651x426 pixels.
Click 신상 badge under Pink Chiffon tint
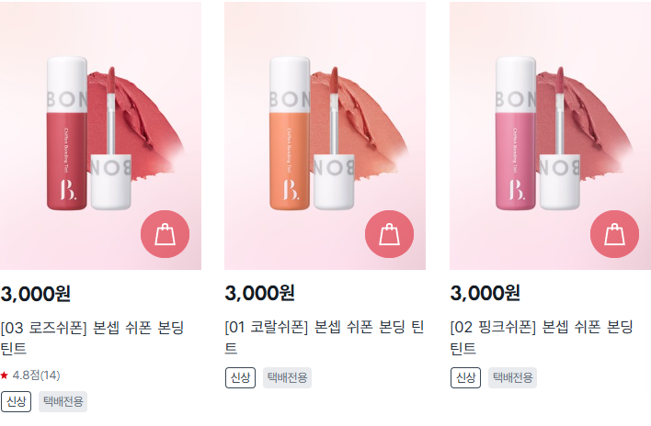pos(465,377)
